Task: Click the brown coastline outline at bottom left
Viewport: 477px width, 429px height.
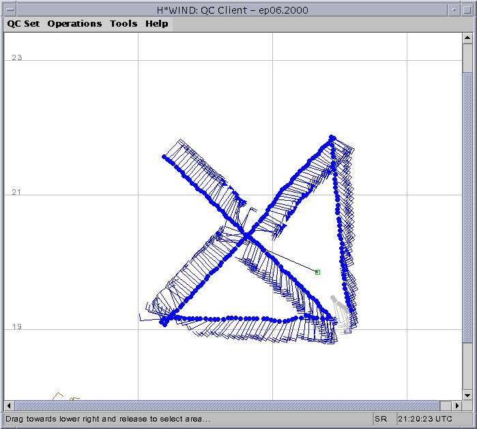Action: [60, 396]
